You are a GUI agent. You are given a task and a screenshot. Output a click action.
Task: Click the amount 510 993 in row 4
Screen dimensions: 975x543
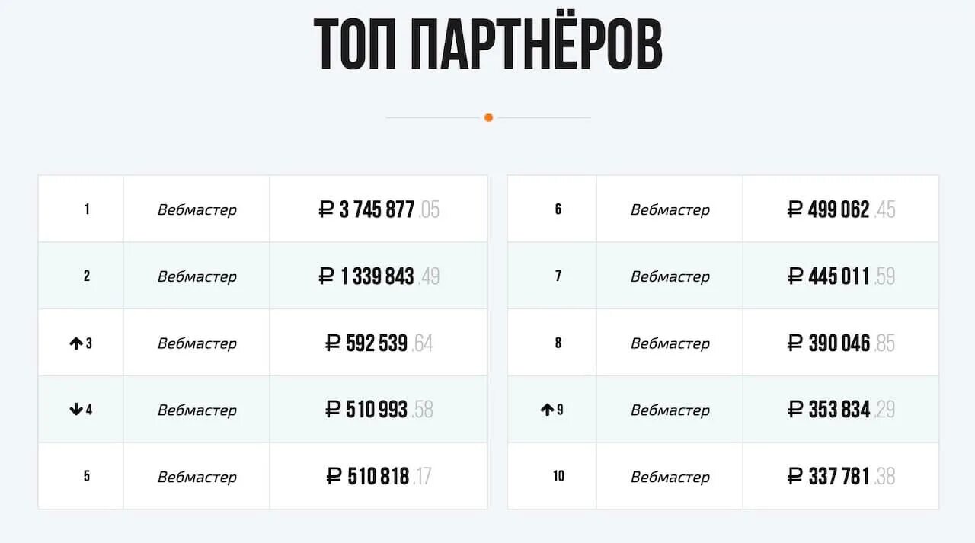click(x=377, y=410)
